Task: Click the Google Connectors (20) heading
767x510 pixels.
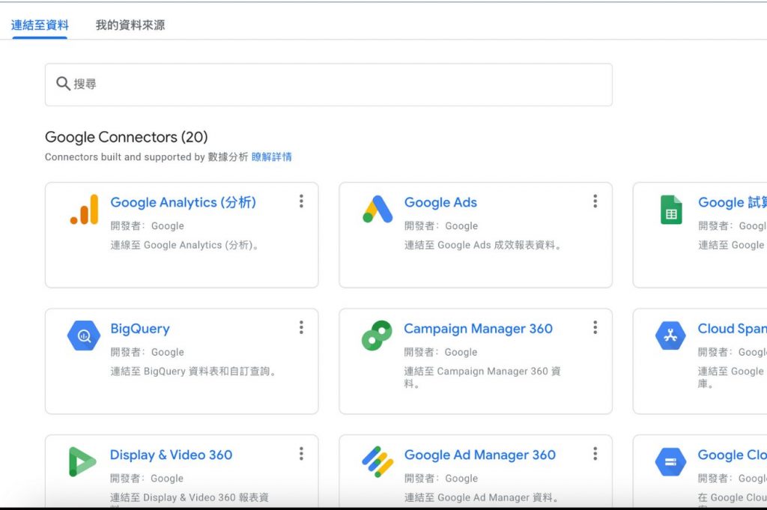Action: tap(126, 137)
